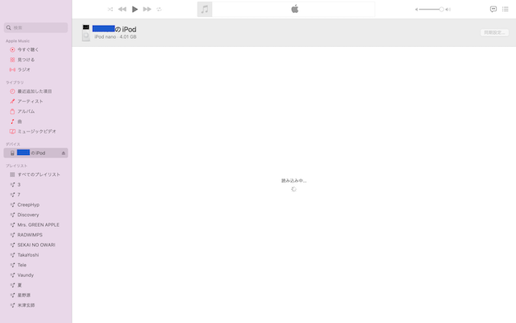Show 最近追加した項目 in library

click(x=35, y=91)
